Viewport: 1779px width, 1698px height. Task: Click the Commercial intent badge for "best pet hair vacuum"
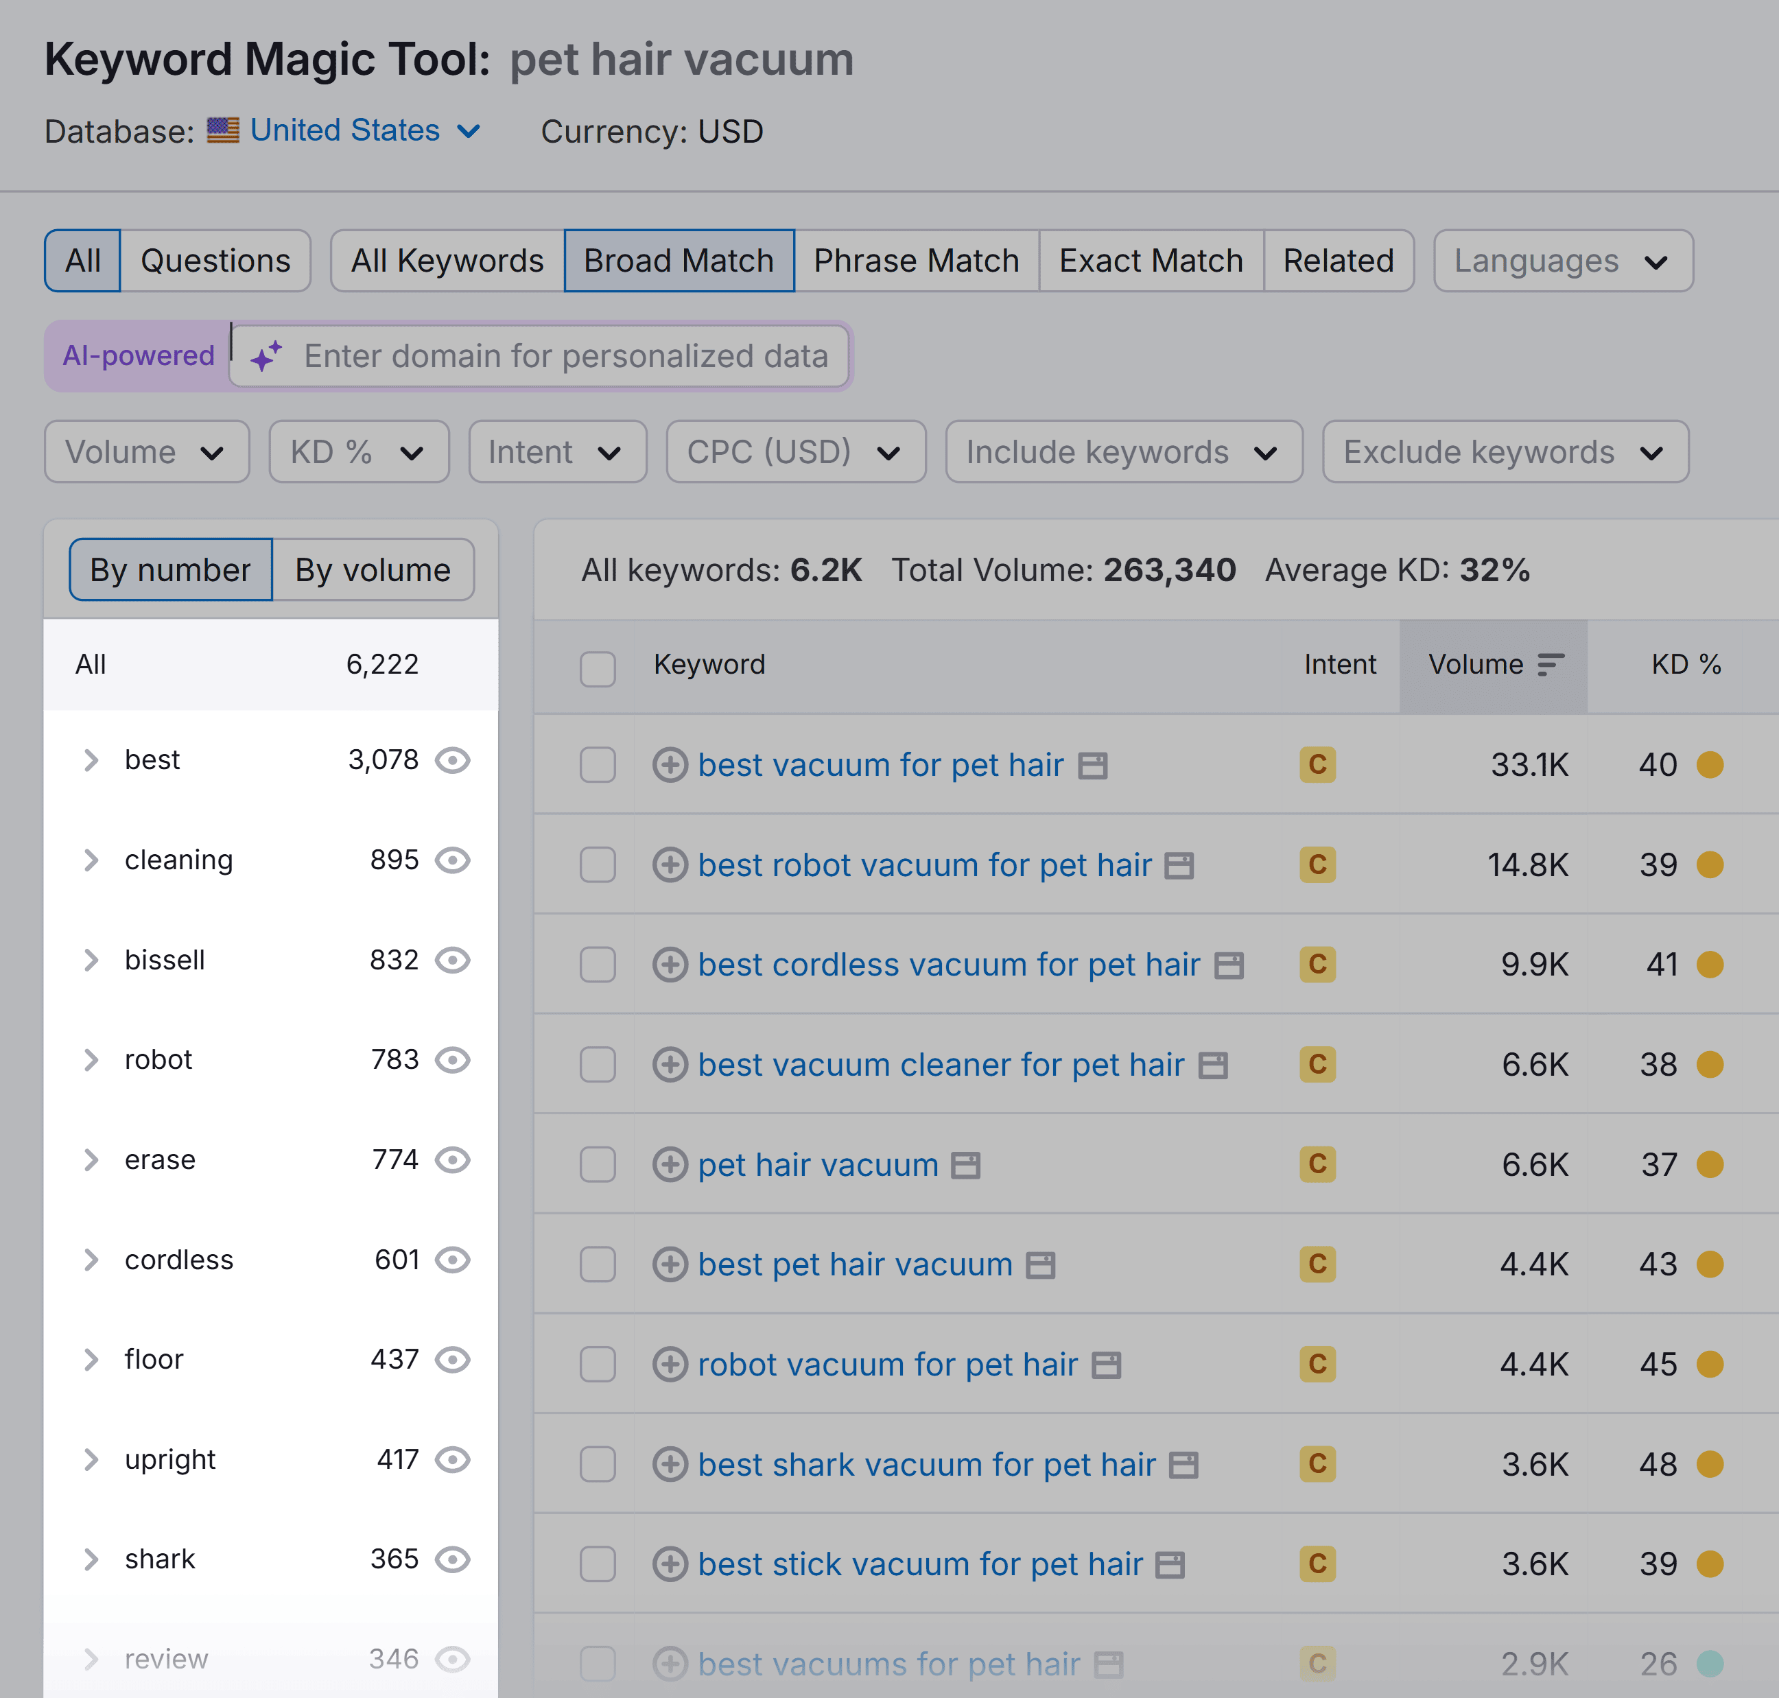click(x=1317, y=1264)
